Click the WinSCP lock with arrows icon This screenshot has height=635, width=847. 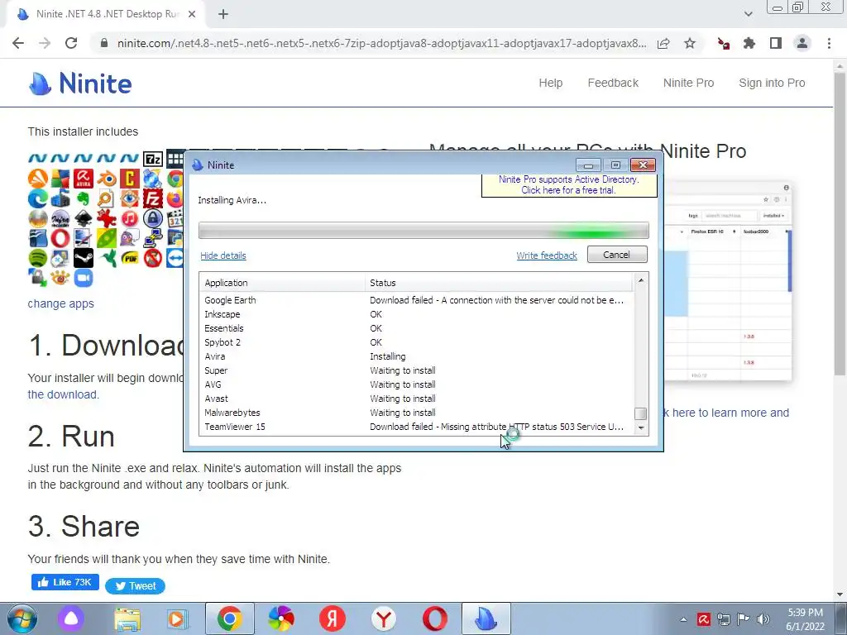point(38,278)
